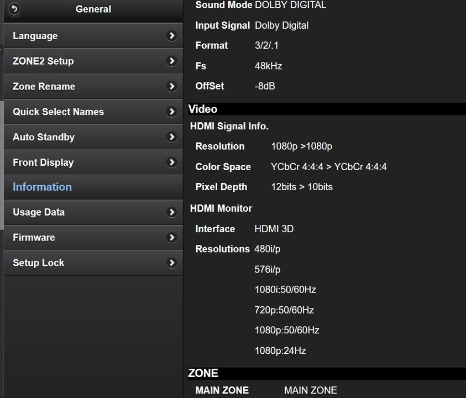Image resolution: width=466 pixels, height=398 pixels.
Task: Click the HDMI Signal Info heading
Action: [x=229, y=126]
